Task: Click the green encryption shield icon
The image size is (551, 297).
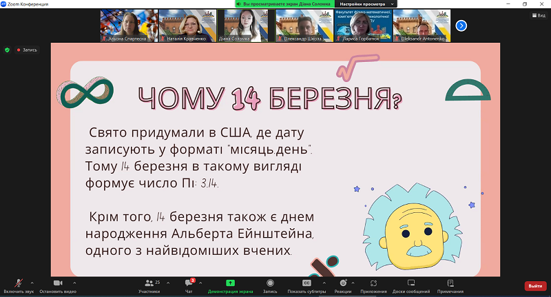Action: pos(7,50)
